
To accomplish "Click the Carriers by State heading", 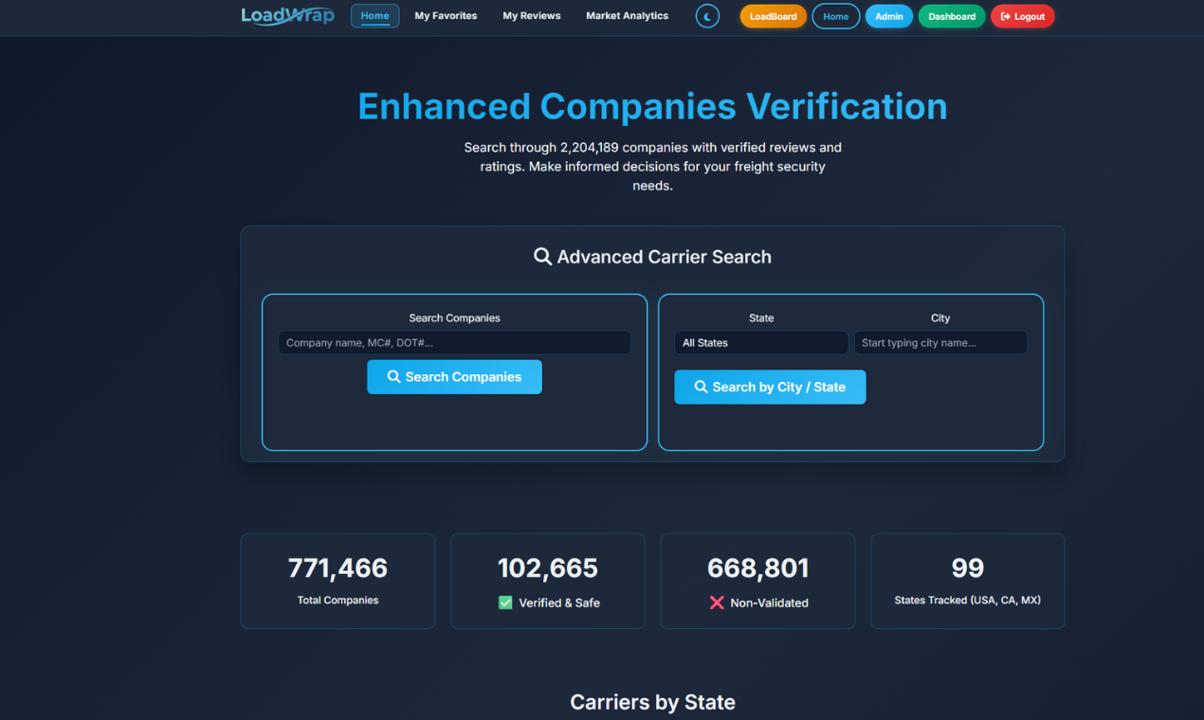I will click(x=652, y=702).
